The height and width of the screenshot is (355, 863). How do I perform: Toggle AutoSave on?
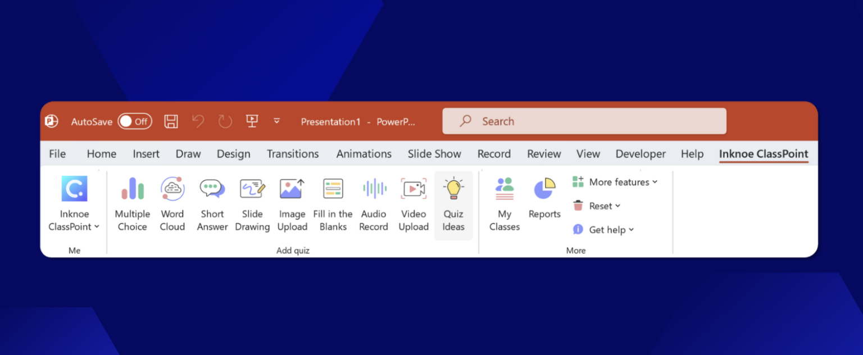(135, 121)
